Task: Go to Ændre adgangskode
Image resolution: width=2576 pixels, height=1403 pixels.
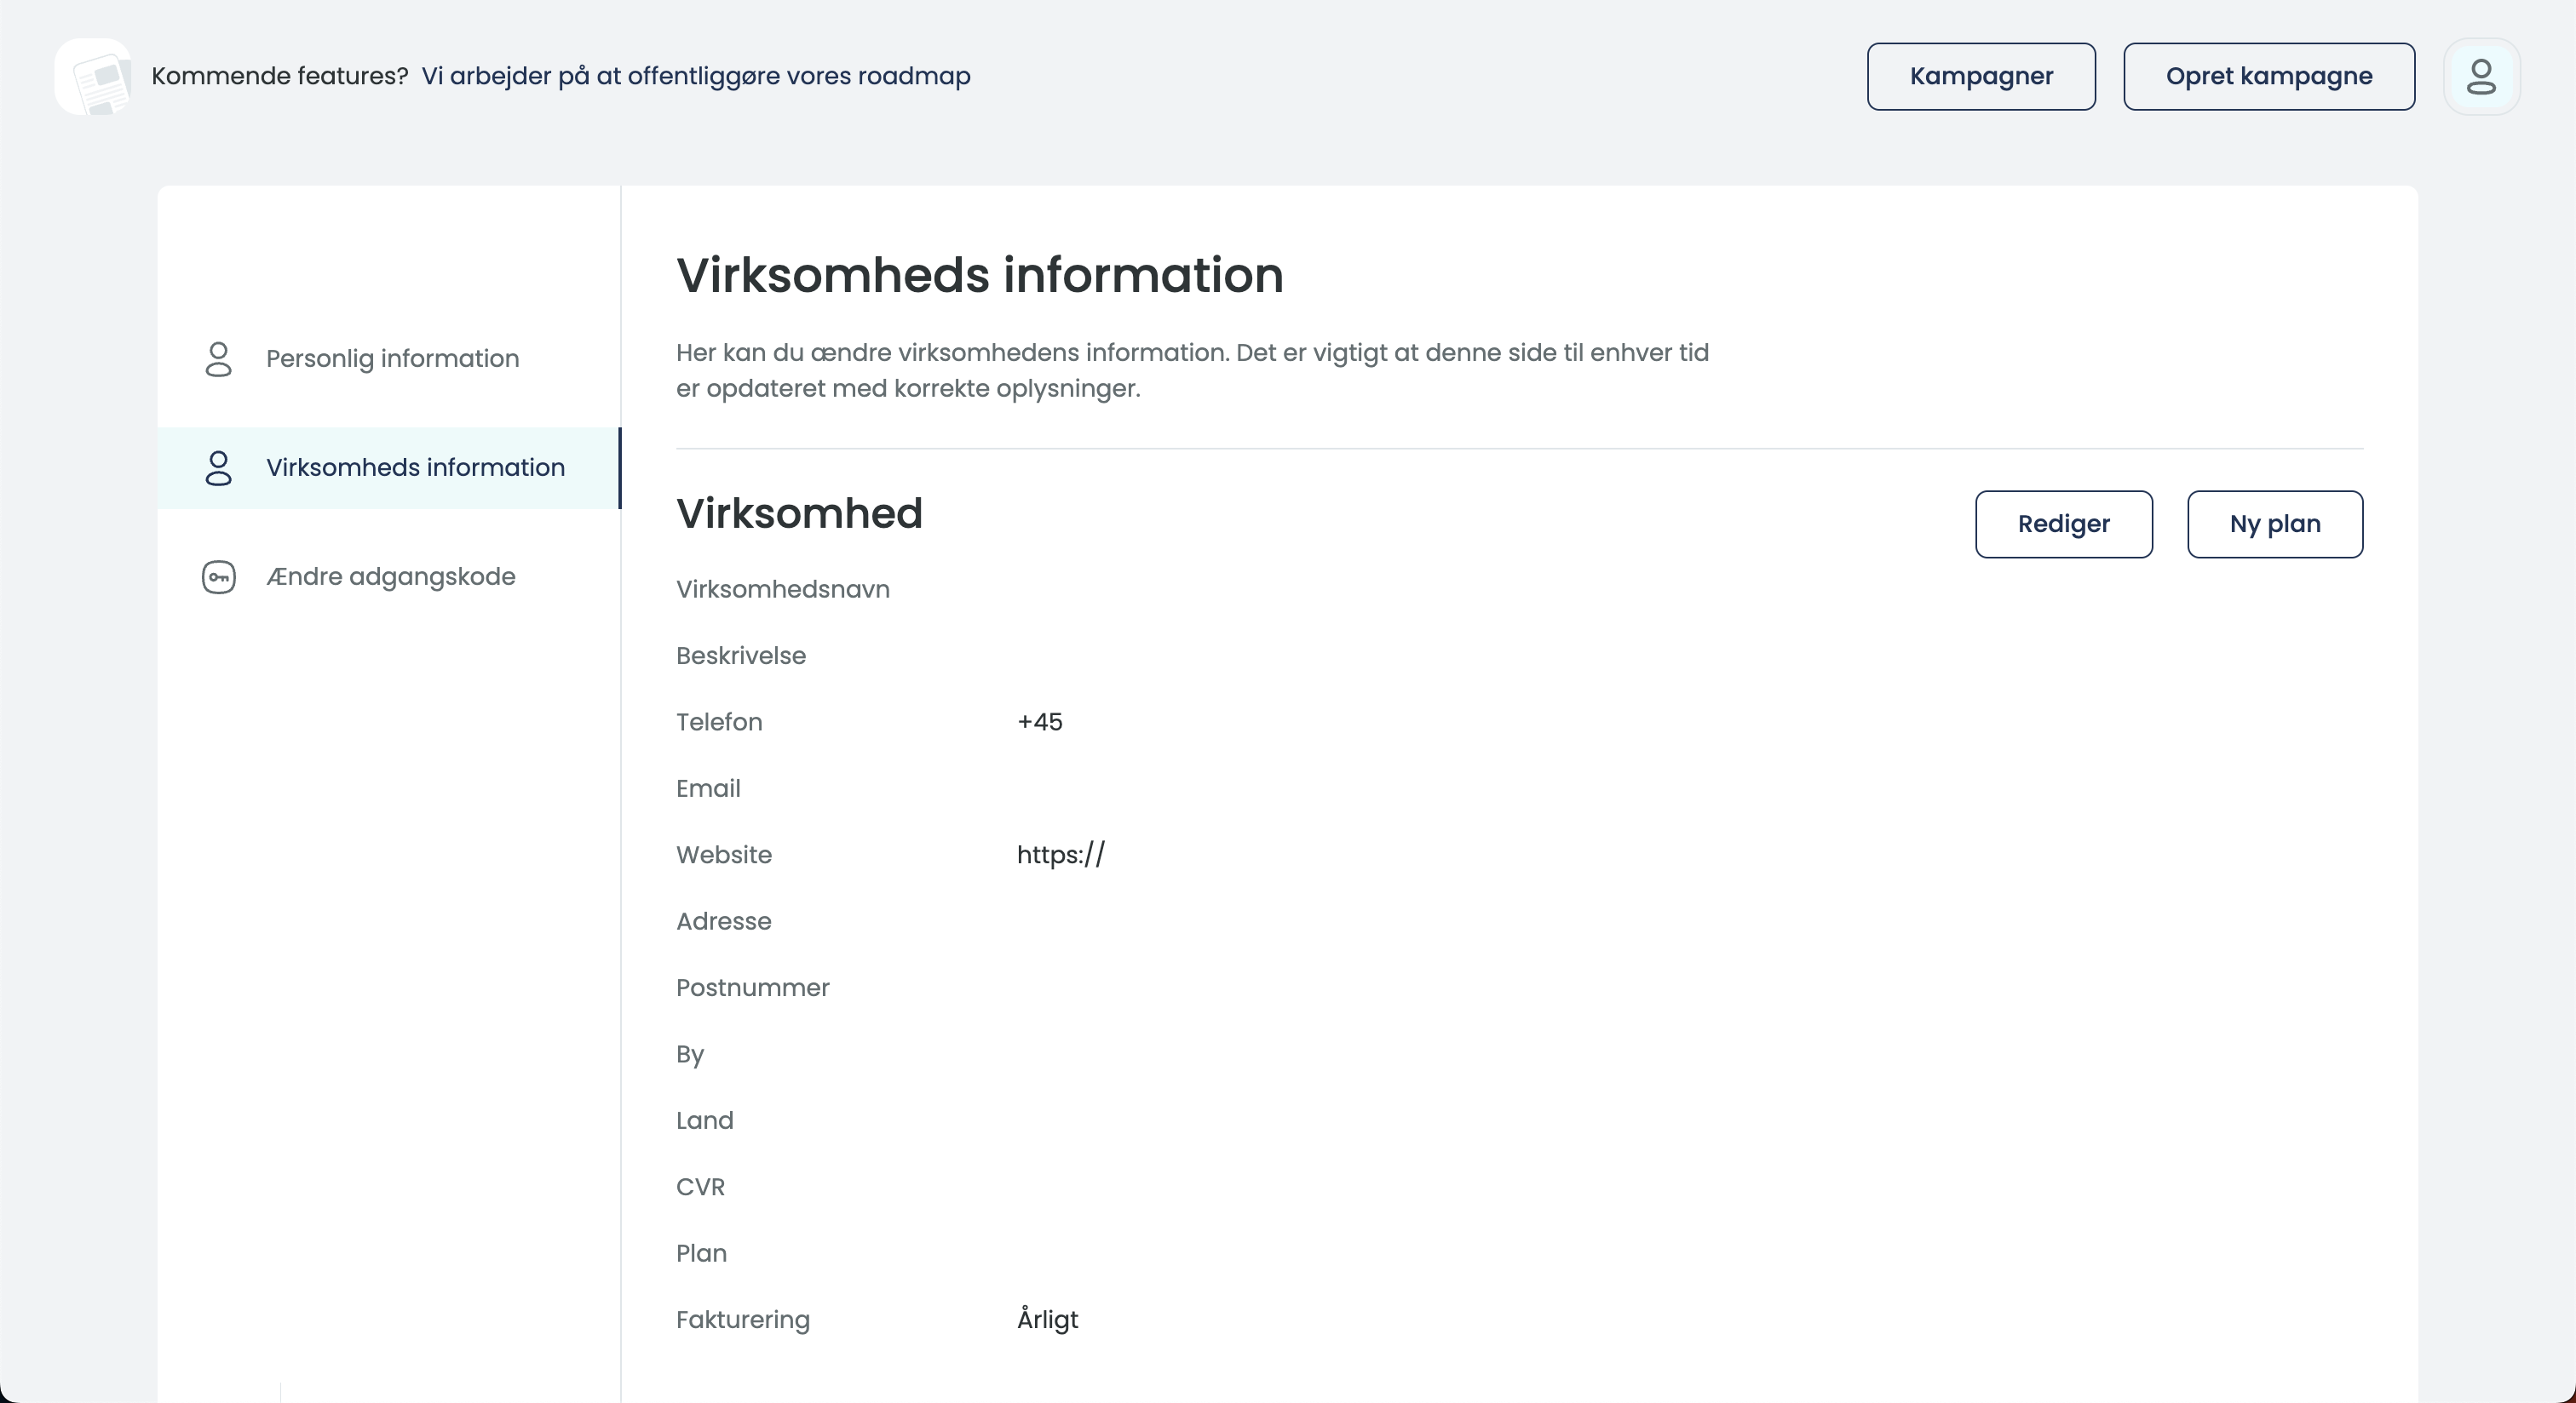Action: [390, 576]
